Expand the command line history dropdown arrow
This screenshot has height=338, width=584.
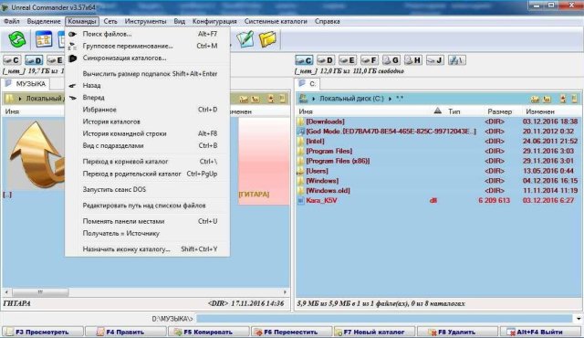(x=579, y=319)
